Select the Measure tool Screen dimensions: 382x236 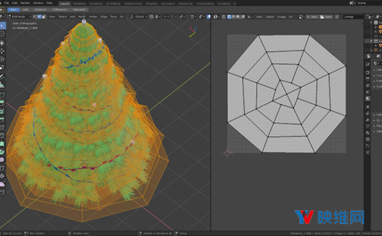(2, 85)
